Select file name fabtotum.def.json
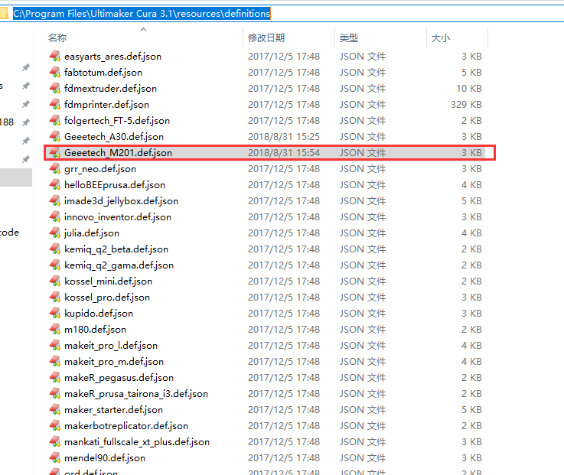Screen dimensions: 564x475 (103, 73)
